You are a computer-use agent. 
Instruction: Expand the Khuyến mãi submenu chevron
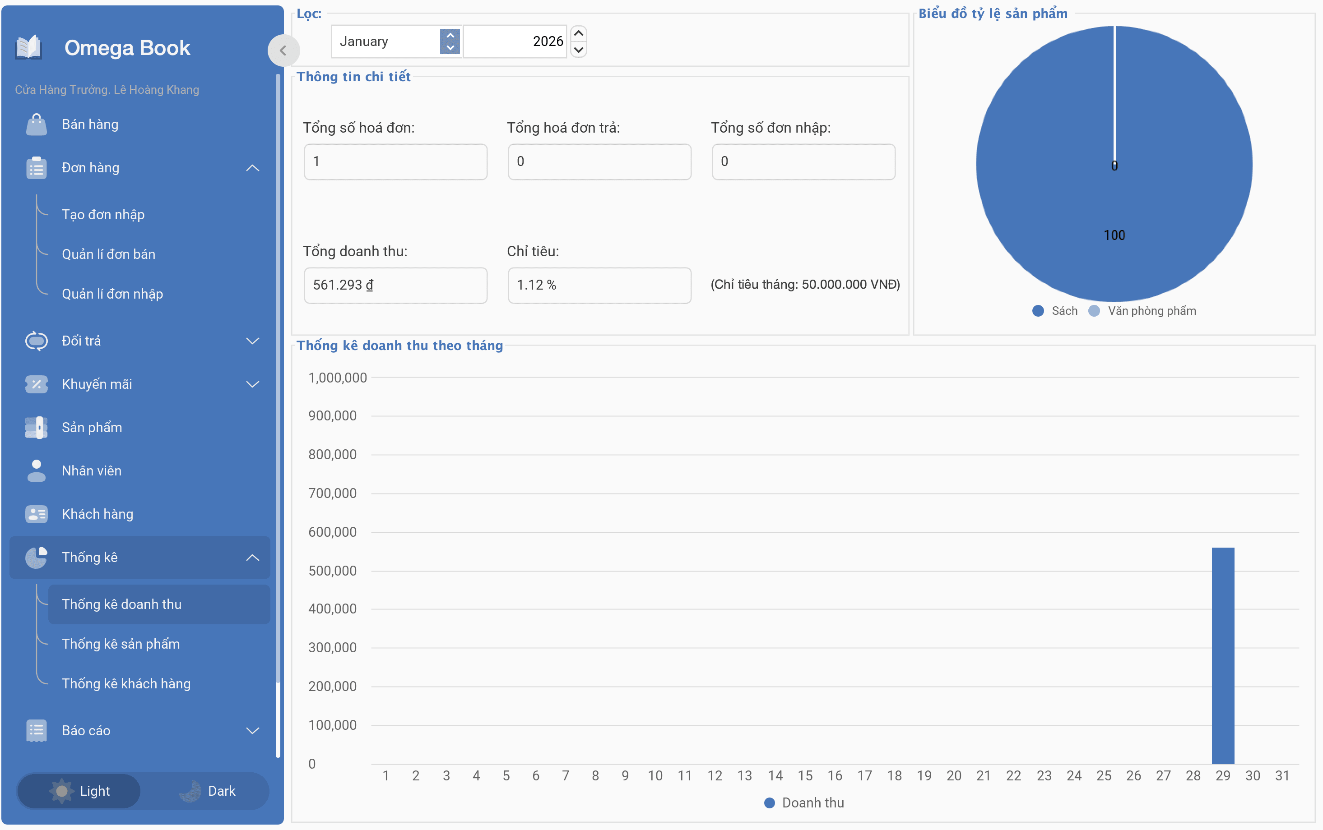(253, 384)
